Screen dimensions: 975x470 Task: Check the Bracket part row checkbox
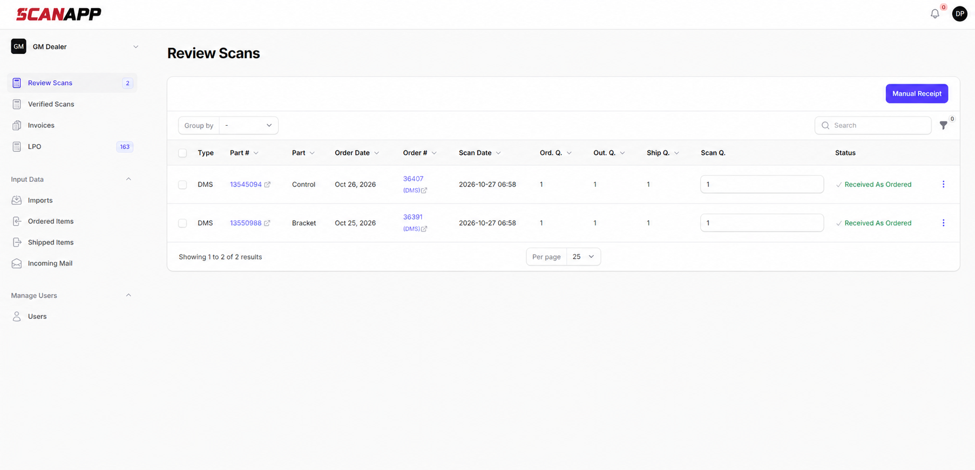pos(182,223)
